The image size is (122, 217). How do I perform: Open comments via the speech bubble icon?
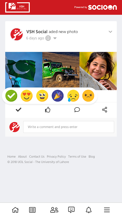(x=77, y=110)
